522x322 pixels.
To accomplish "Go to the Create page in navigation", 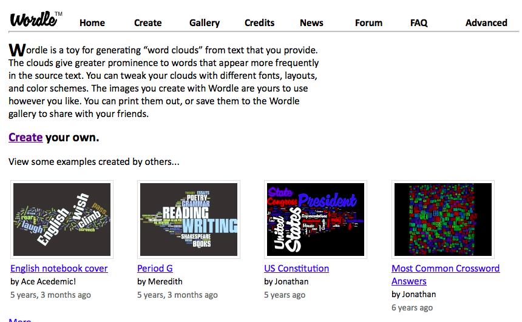I will (148, 23).
